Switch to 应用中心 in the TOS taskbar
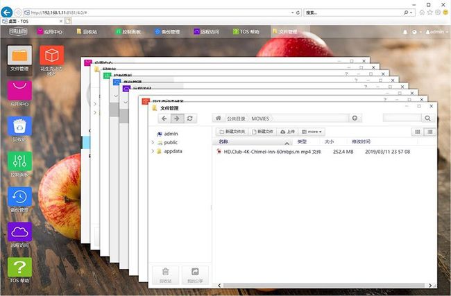451x296 pixels. click(50, 32)
